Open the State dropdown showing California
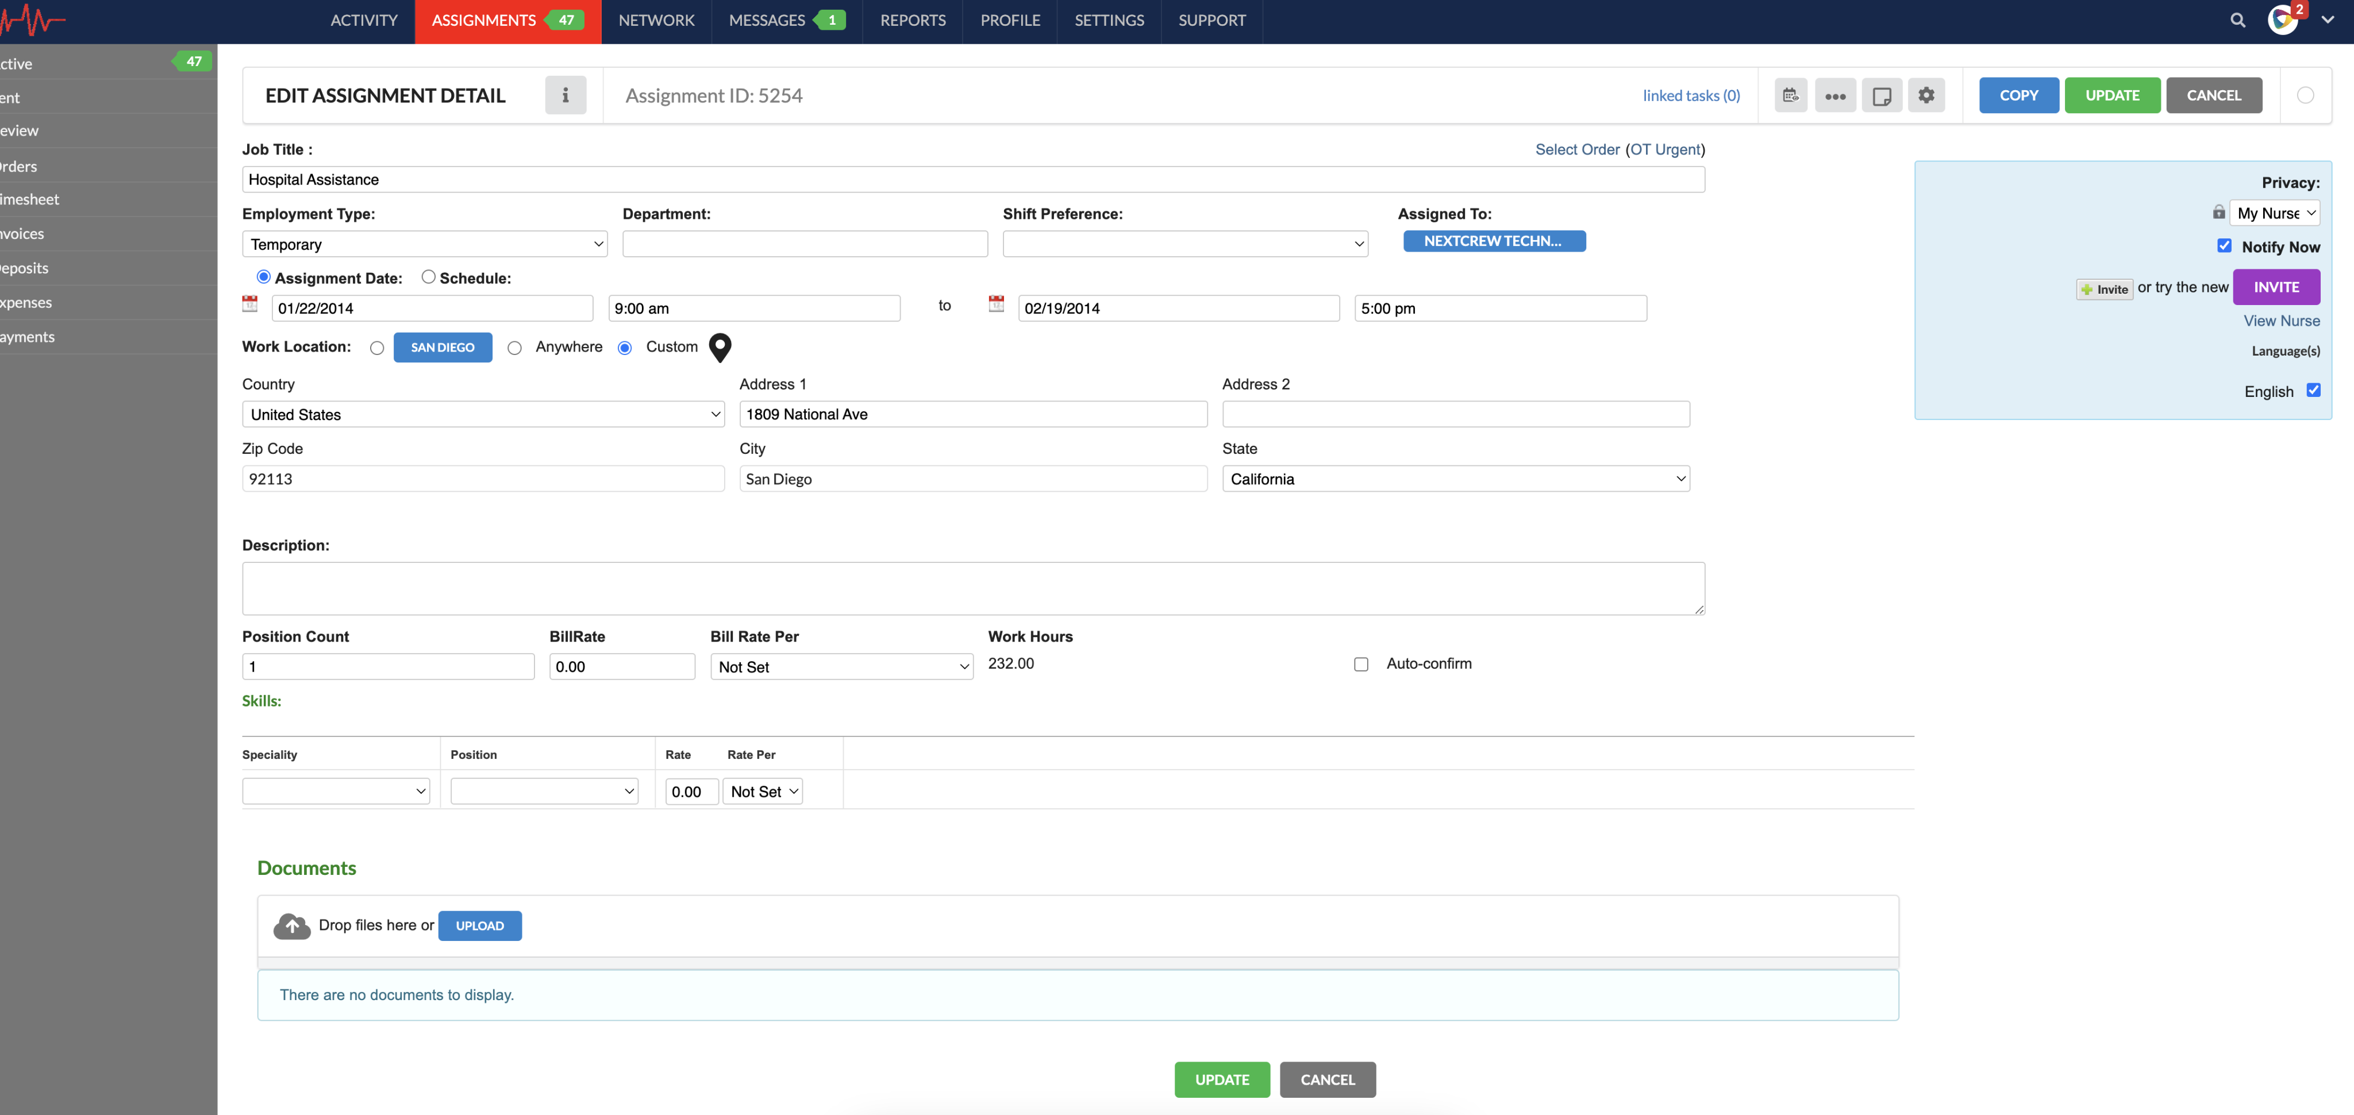 click(1456, 479)
